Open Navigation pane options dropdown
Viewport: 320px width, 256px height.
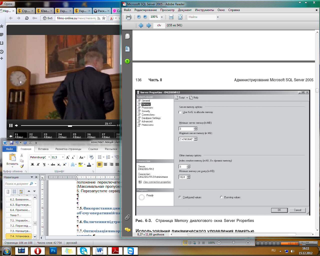coord(32,177)
